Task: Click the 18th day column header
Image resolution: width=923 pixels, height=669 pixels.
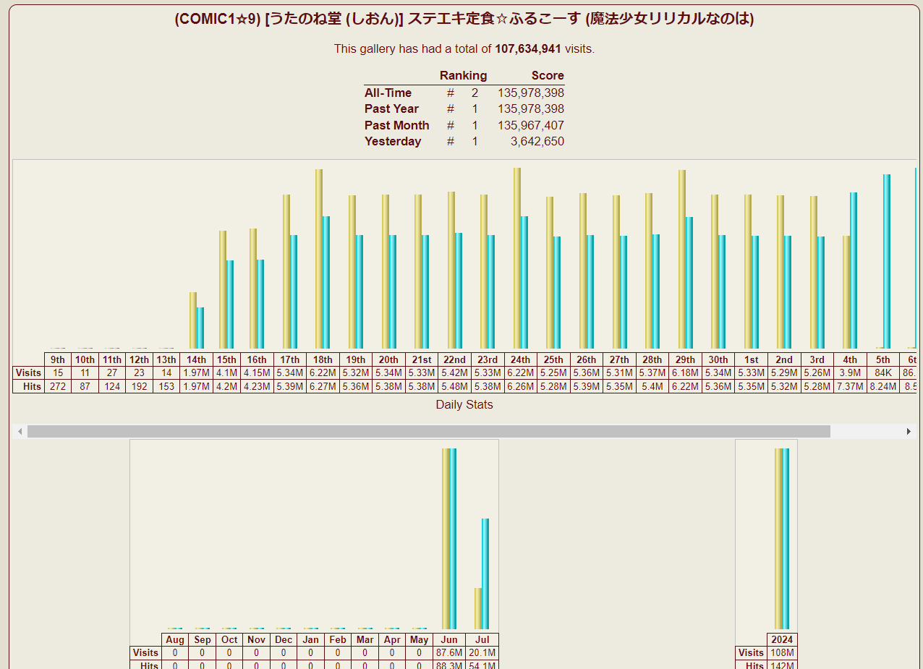Action: (x=323, y=359)
